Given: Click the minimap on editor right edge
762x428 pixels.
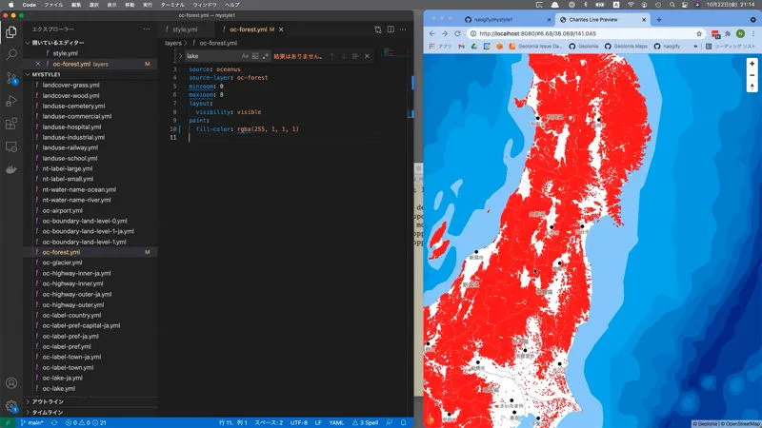Looking at the screenshot, I should point(392,52).
